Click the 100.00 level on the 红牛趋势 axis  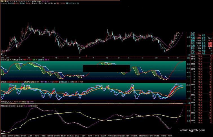click(188, 85)
